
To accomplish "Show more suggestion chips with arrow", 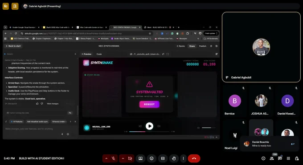I will click(x=70, y=122).
